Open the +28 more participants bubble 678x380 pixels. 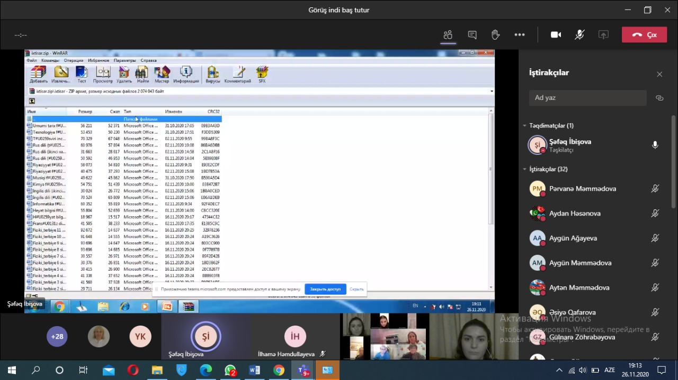click(57, 336)
